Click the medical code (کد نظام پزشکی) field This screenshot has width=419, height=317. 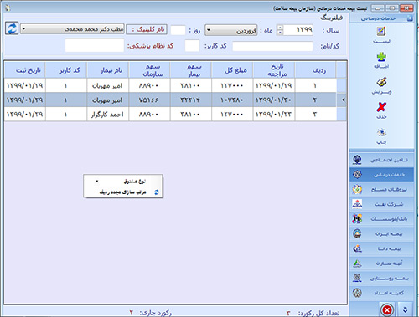pyautogui.click(x=95, y=45)
